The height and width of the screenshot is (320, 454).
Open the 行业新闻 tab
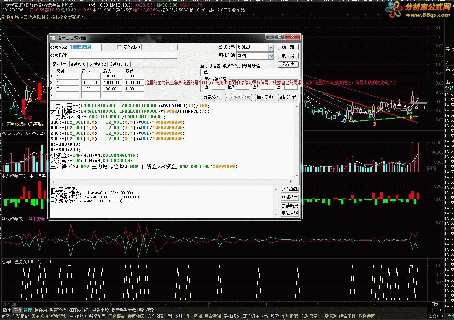pos(194,316)
